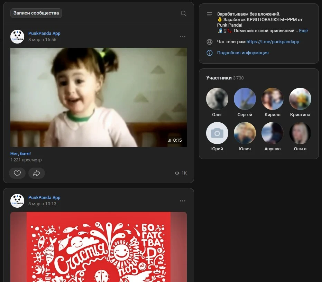Like the "Нет, батя!" video post
Screen dimensions: 322x282
coord(17,173)
